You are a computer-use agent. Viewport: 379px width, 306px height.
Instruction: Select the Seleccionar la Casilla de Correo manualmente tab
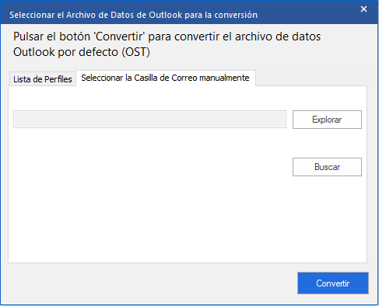click(x=166, y=78)
